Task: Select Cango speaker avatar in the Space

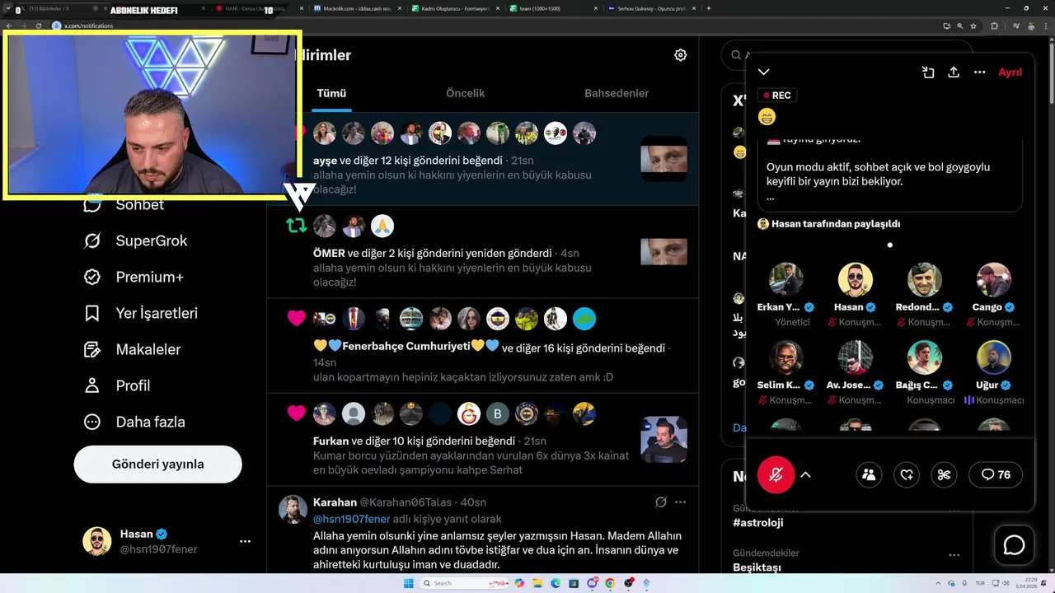Action: click(x=994, y=280)
